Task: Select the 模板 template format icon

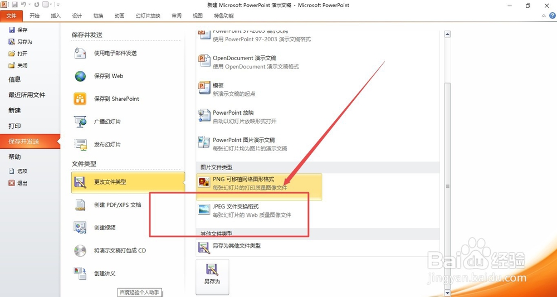Action: click(x=204, y=88)
